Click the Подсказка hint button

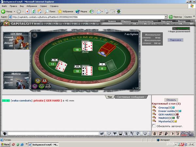point(175,40)
